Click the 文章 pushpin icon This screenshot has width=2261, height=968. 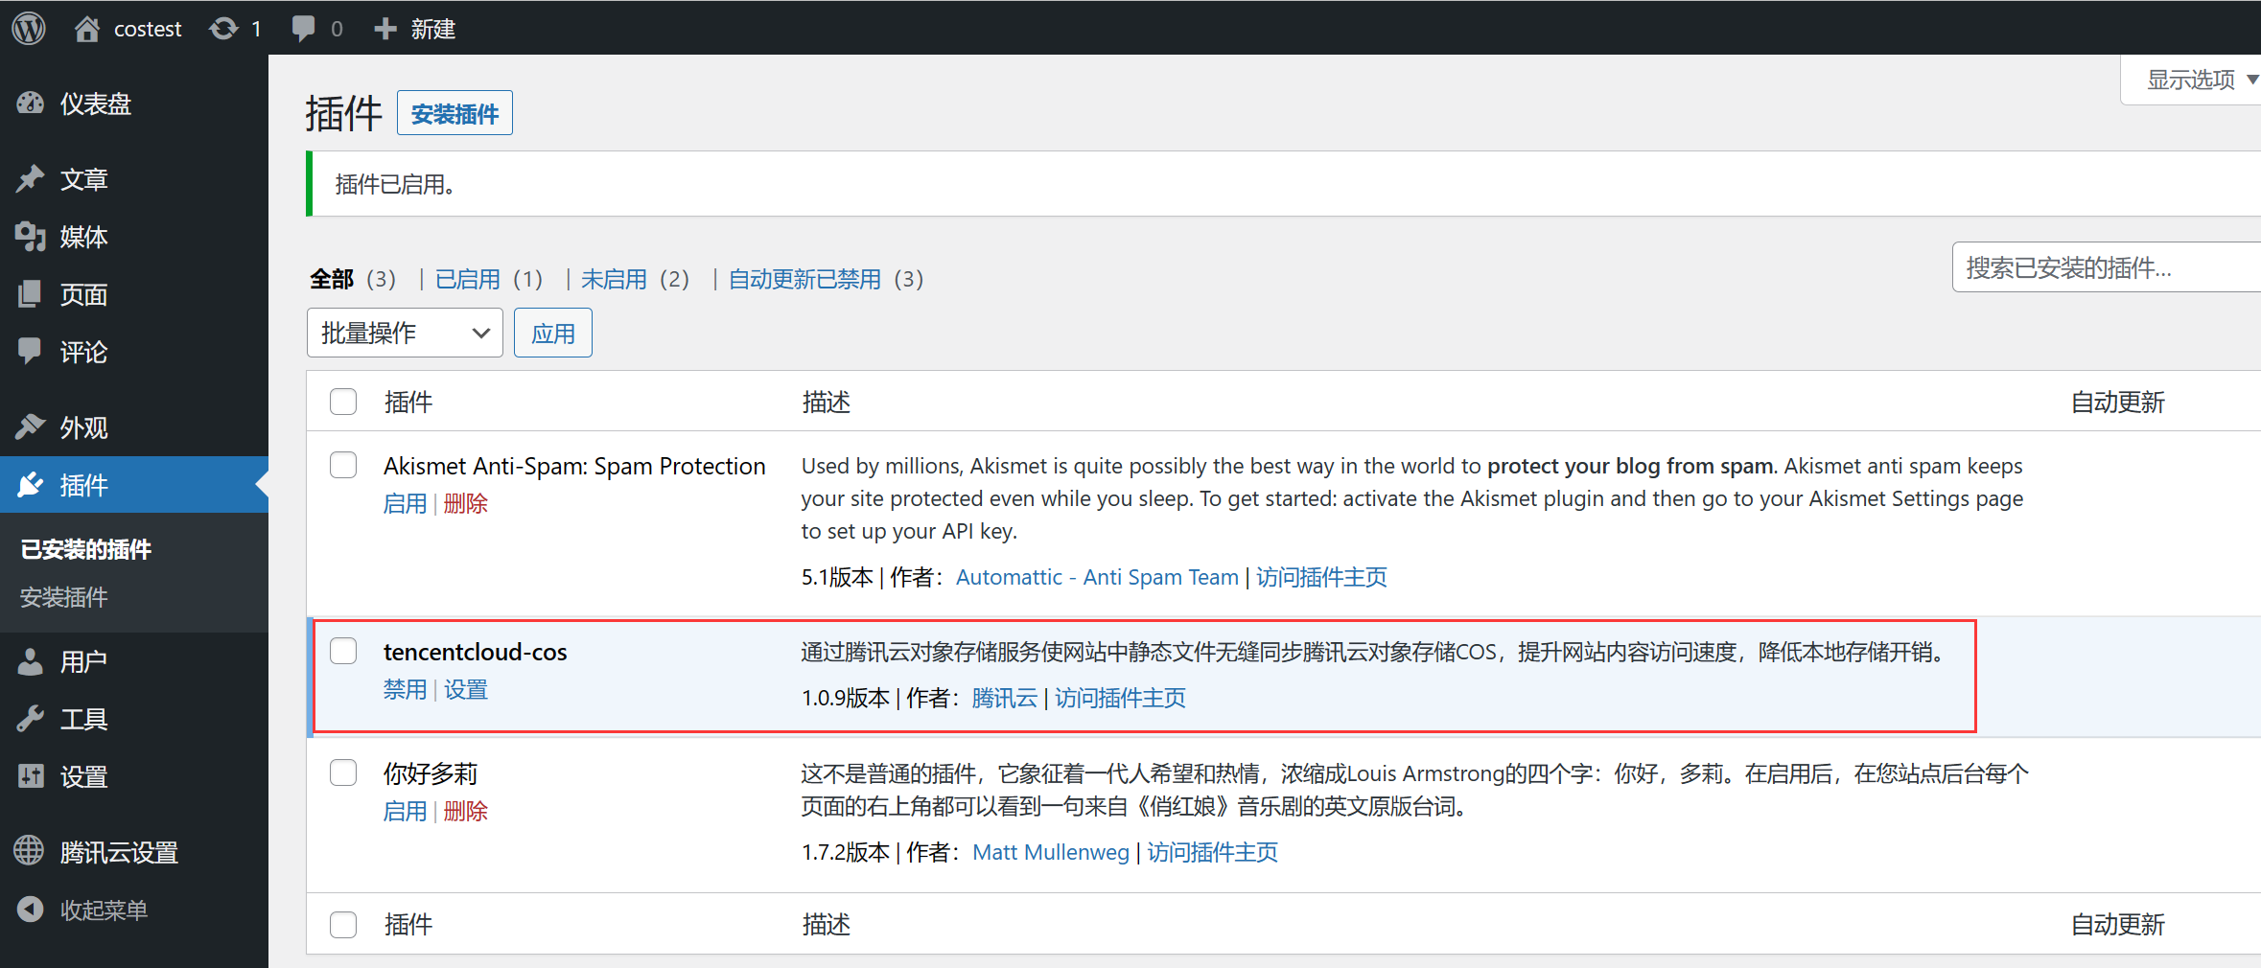coord(31,178)
